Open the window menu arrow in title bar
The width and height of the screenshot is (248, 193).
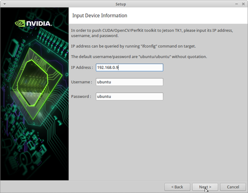(4, 4)
